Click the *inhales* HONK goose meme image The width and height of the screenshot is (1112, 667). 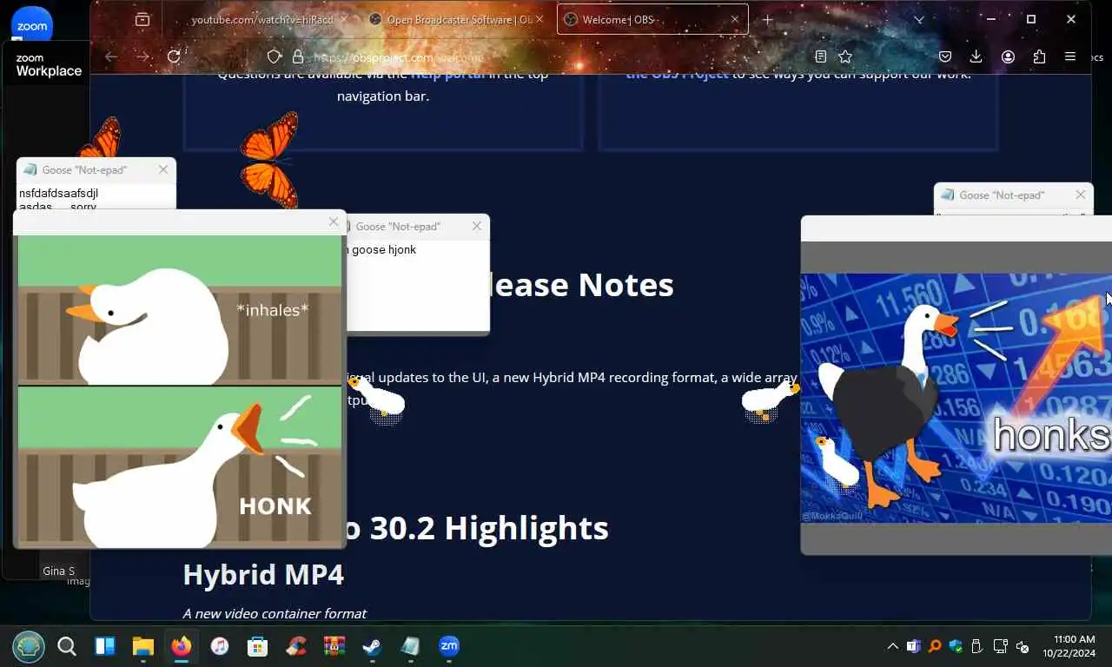pos(180,391)
